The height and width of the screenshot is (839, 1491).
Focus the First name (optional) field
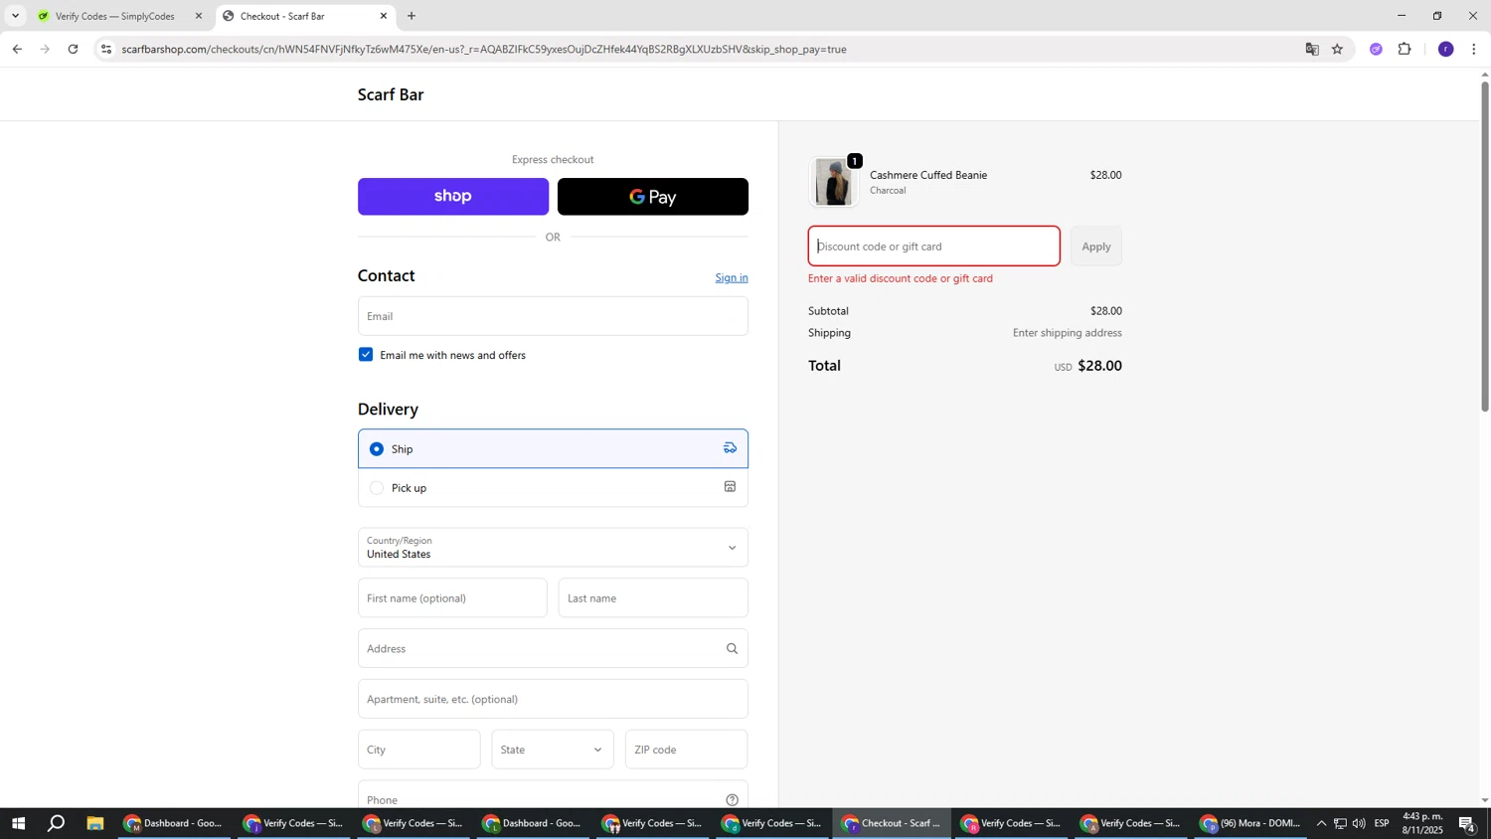[452, 598]
